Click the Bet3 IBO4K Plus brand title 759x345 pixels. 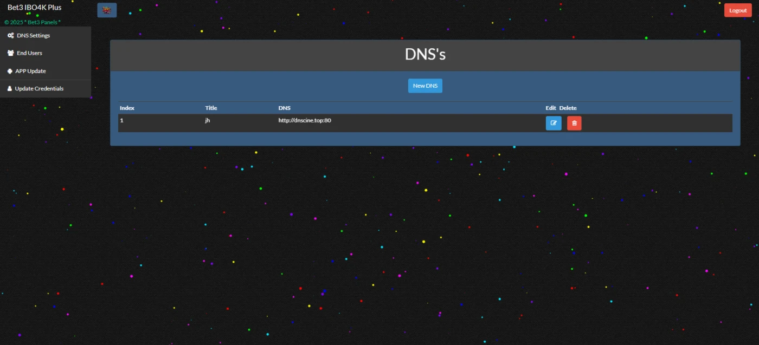[34, 8]
